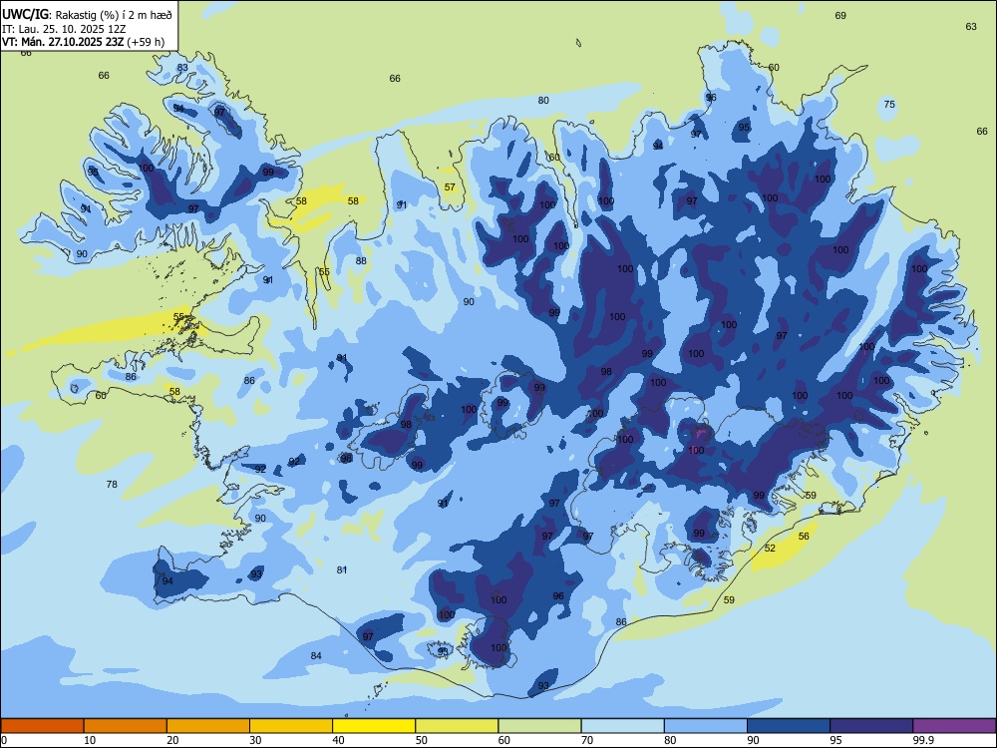This screenshot has height=748, width=997.
Task: Click the purple above-99.9 legend swatch
Action: pyautogui.click(x=954, y=726)
